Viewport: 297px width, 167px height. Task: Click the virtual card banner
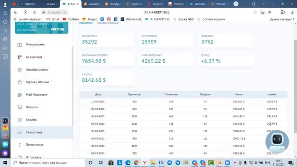pyautogui.click(x=42, y=28)
